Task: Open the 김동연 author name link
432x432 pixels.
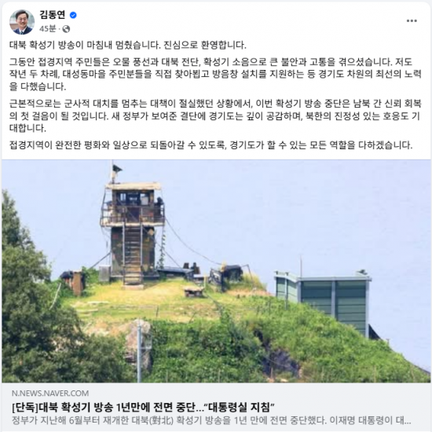Action: click(53, 15)
